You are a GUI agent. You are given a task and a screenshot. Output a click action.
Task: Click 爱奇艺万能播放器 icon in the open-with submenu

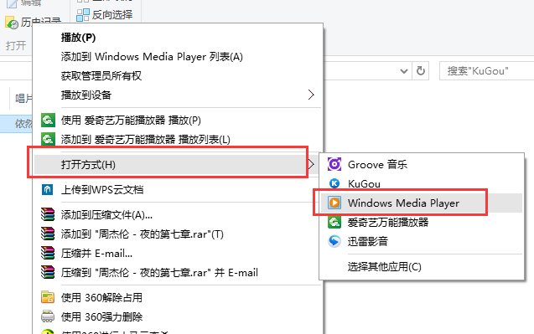point(334,222)
